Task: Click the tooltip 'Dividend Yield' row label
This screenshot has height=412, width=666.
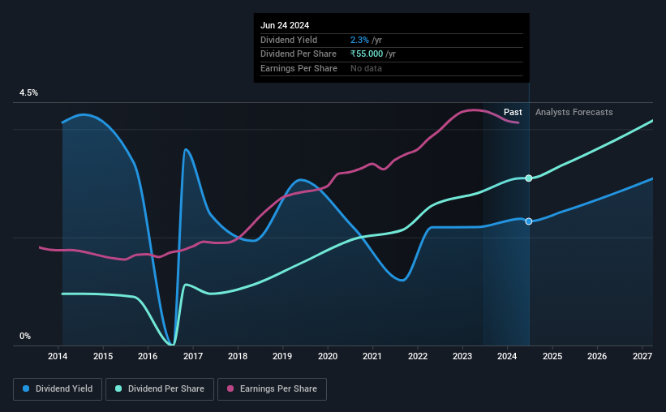Action: pos(289,40)
